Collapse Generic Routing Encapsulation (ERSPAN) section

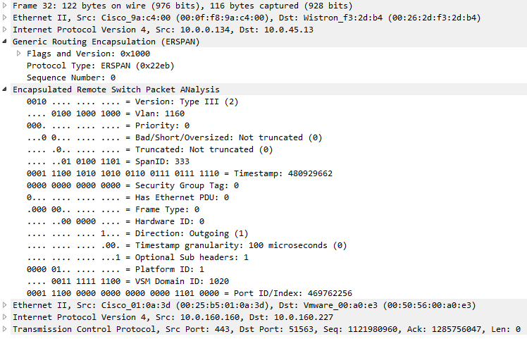[x=4, y=42]
